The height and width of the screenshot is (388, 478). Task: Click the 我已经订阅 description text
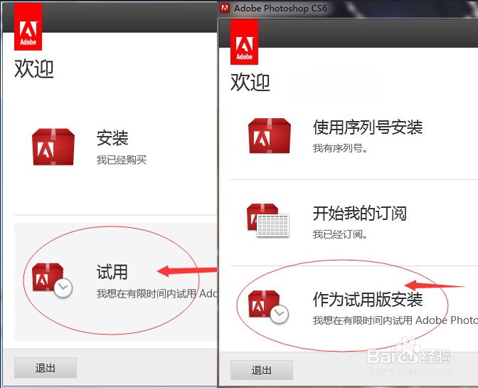click(x=340, y=234)
